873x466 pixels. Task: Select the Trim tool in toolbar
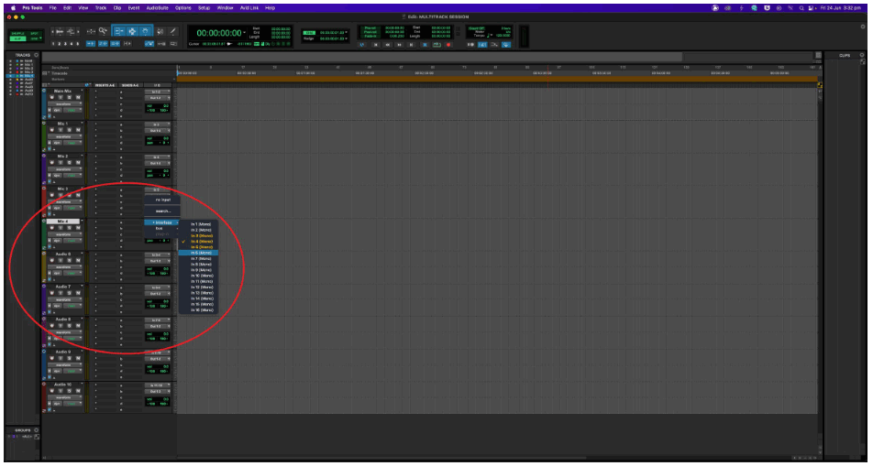click(118, 30)
